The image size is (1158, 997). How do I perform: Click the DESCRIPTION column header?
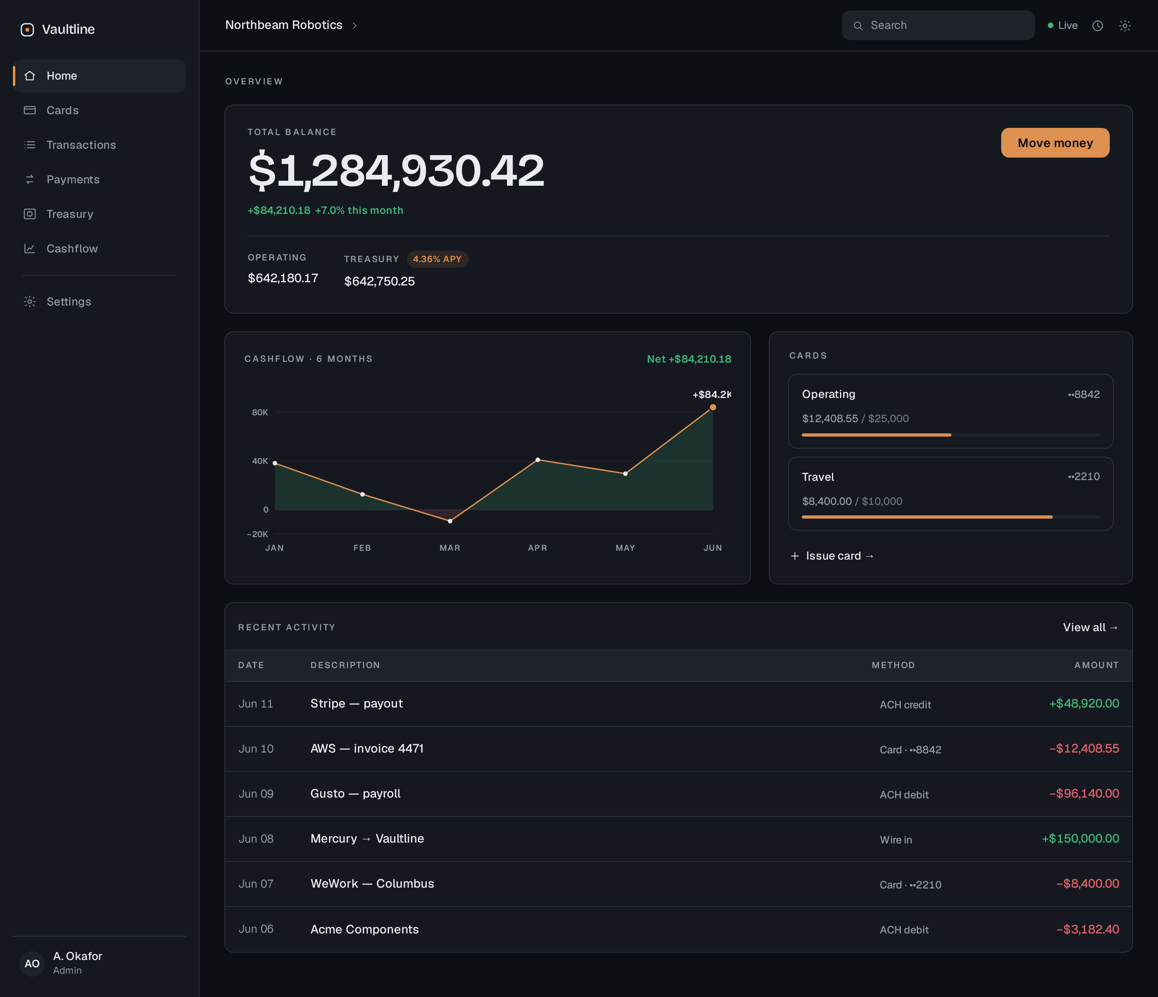(x=345, y=665)
